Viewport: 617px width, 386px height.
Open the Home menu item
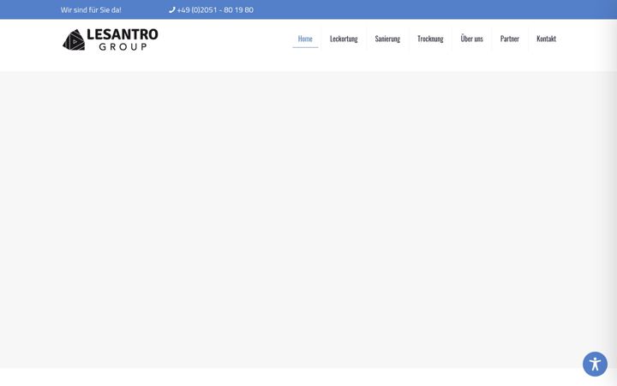pos(305,39)
